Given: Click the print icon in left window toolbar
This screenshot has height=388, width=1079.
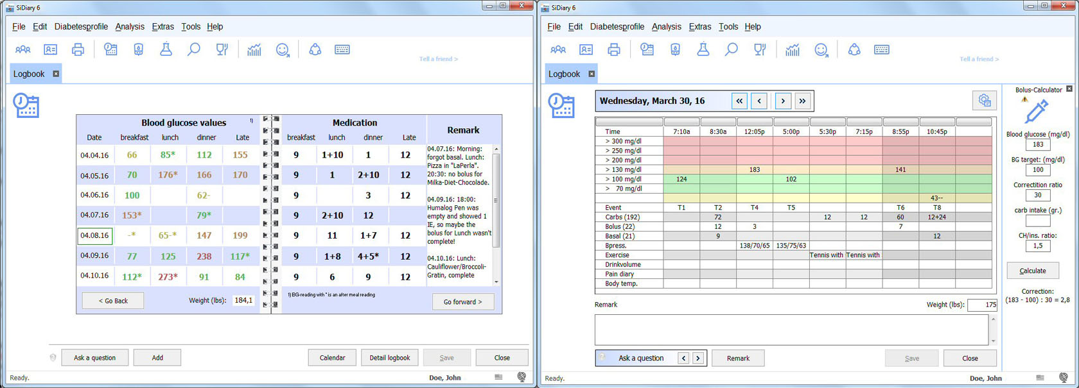Looking at the screenshot, I should [78, 49].
